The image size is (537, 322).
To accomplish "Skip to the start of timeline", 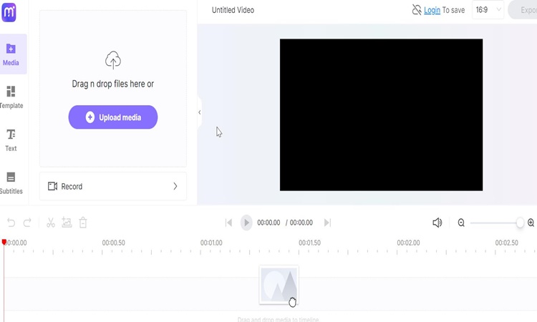I will tap(229, 223).
